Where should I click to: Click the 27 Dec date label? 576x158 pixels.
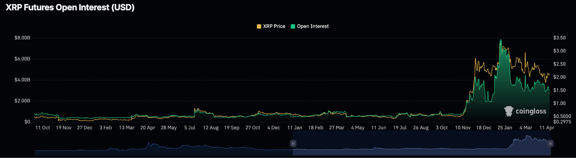[85, 128]
